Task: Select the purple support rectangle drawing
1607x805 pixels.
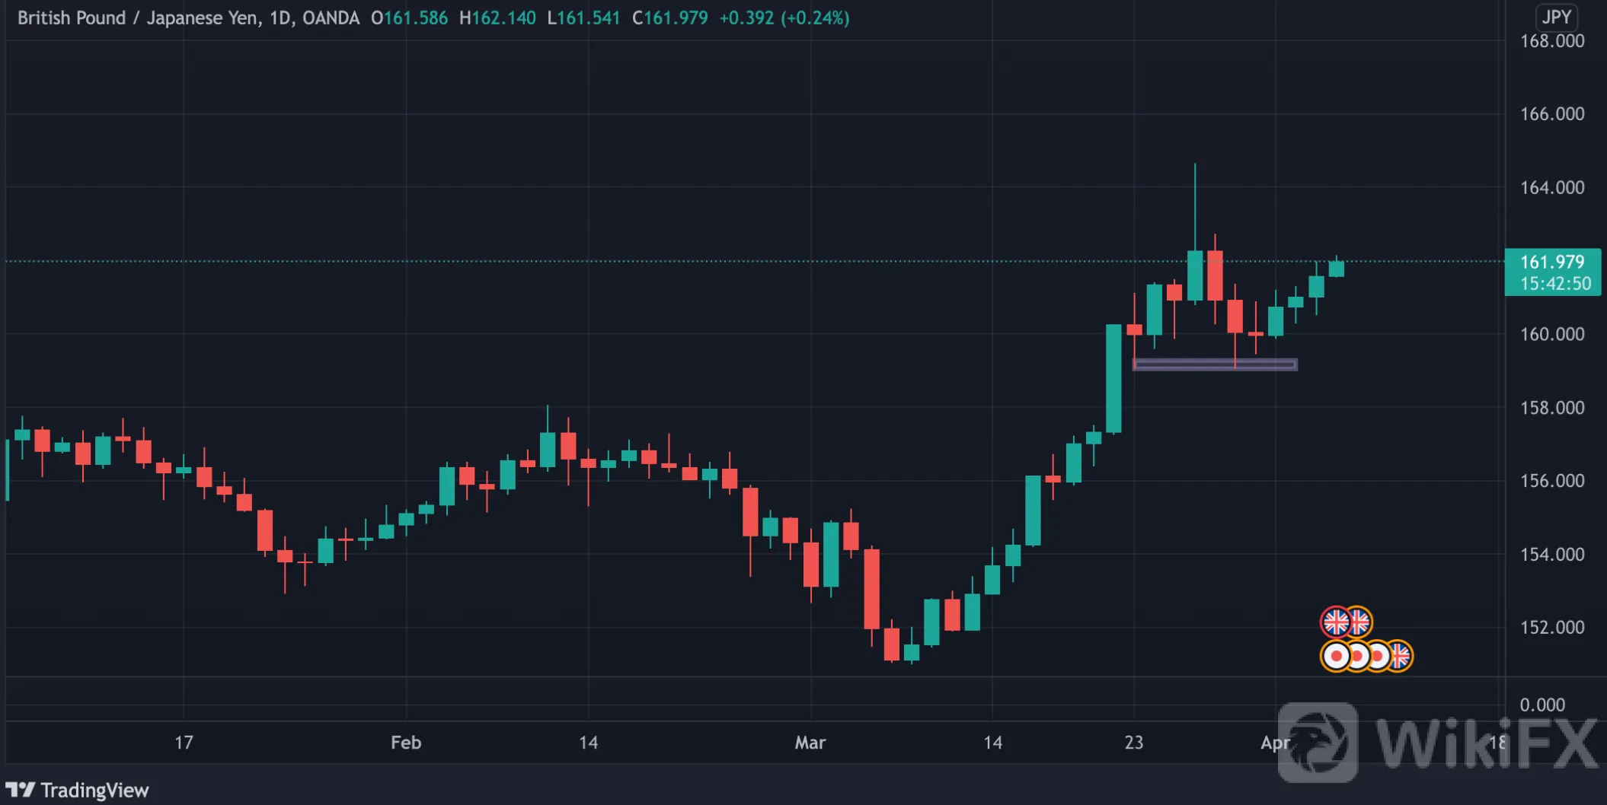Action: coord(1216,364)
